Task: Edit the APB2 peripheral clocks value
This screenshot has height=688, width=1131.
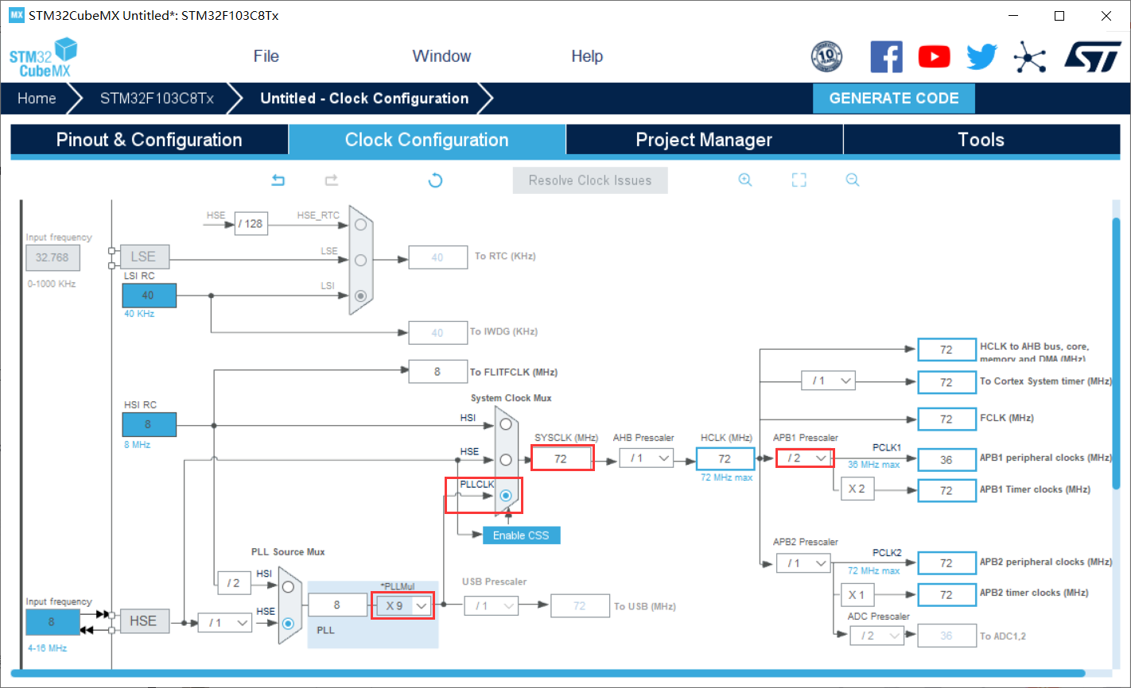Action: pyautogui.click(x=946, y=562)
